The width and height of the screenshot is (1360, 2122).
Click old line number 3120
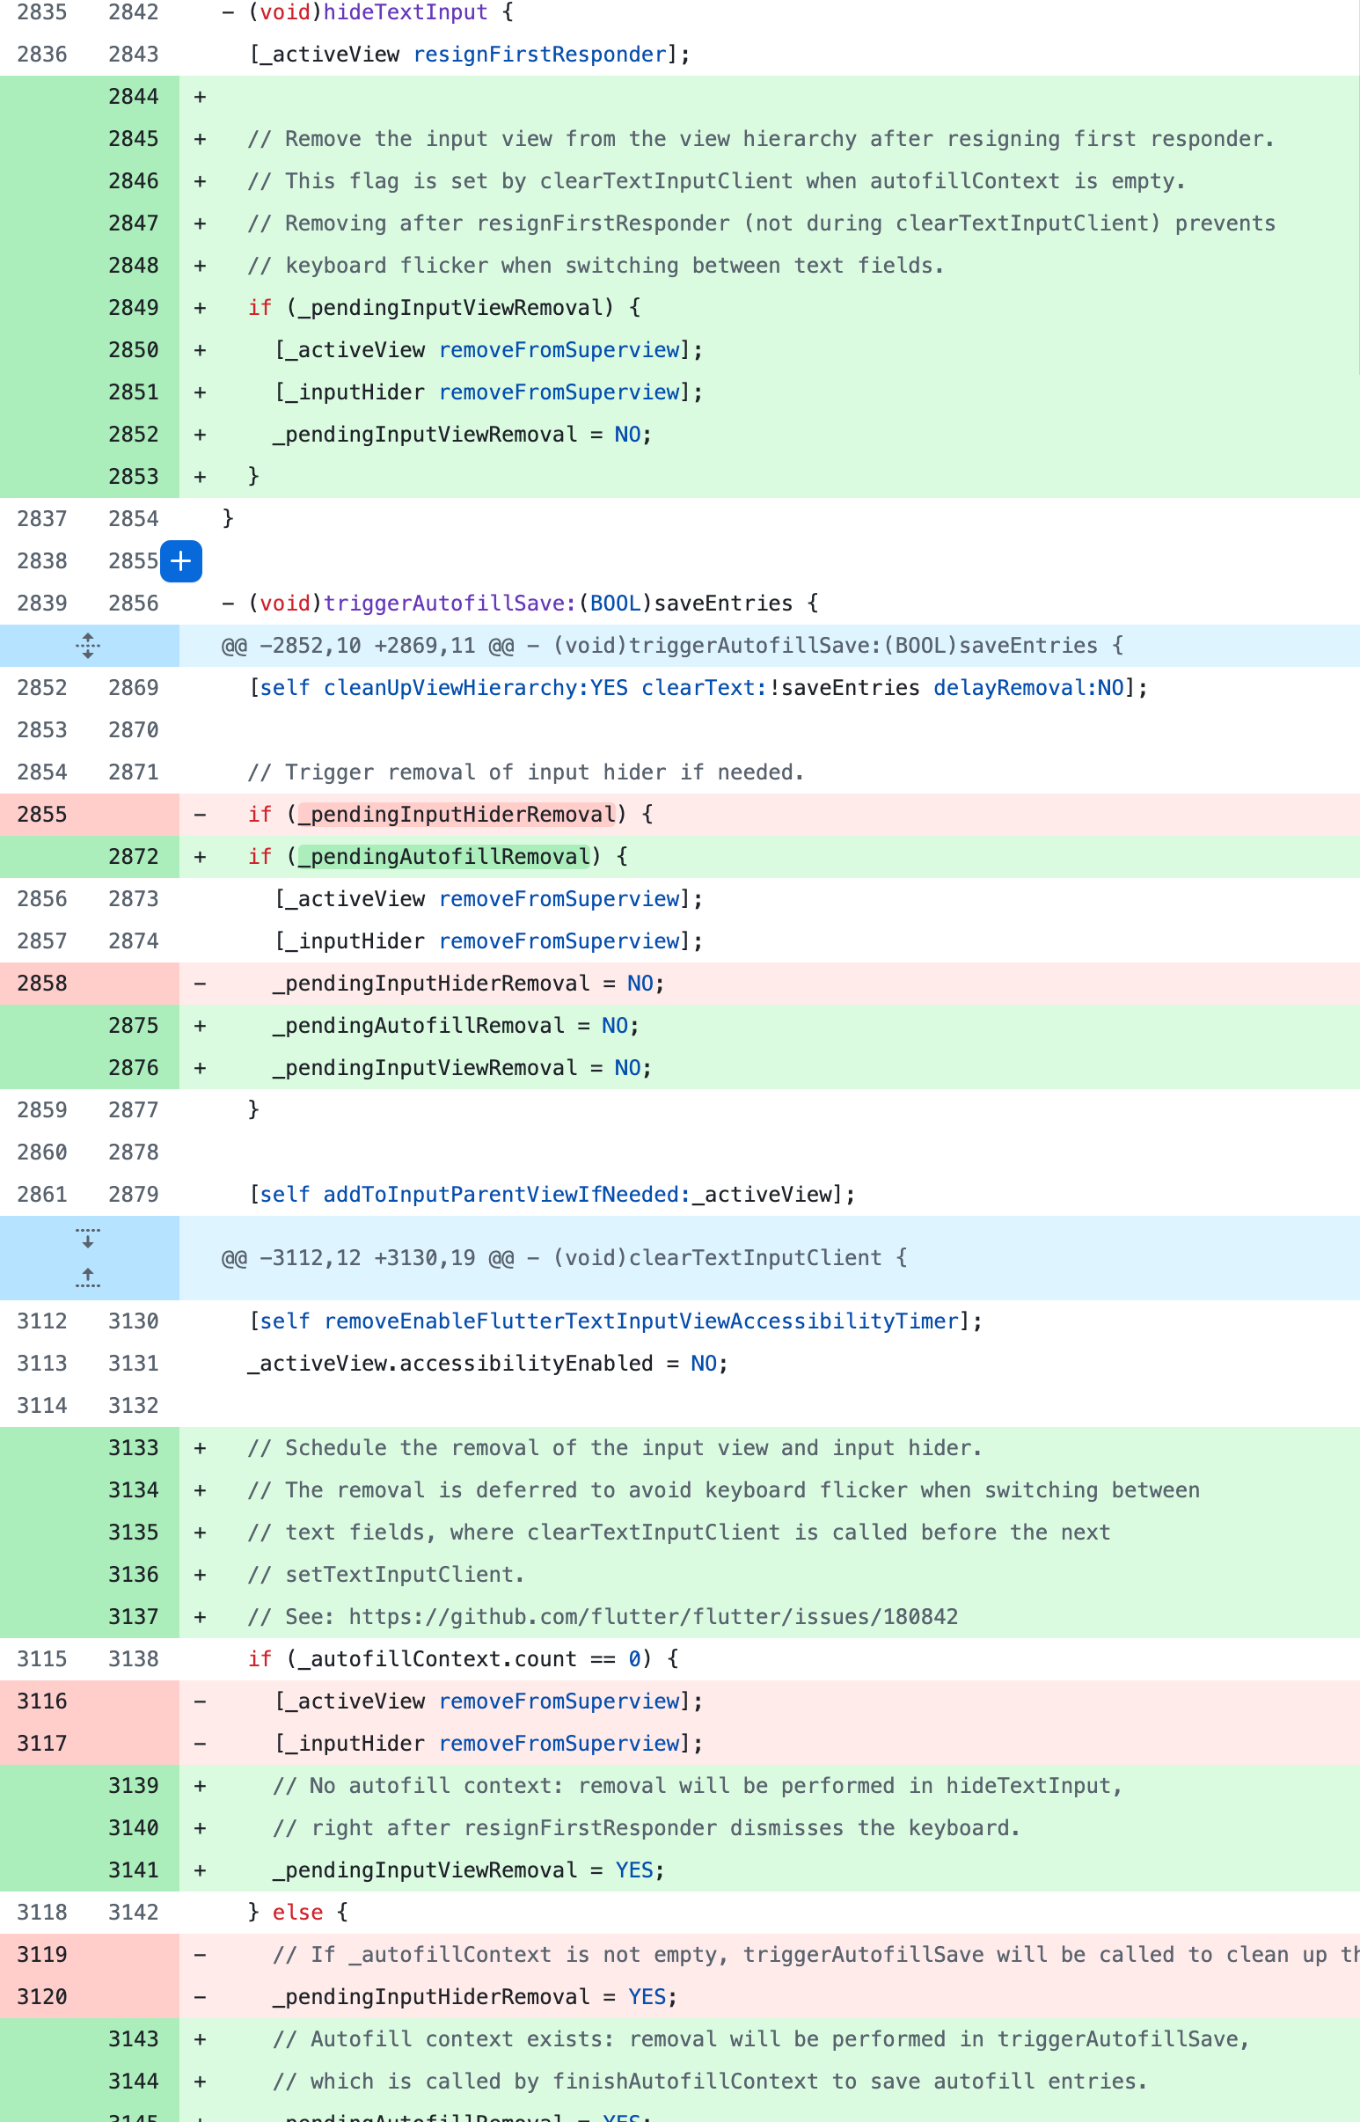coord(42,1995)
